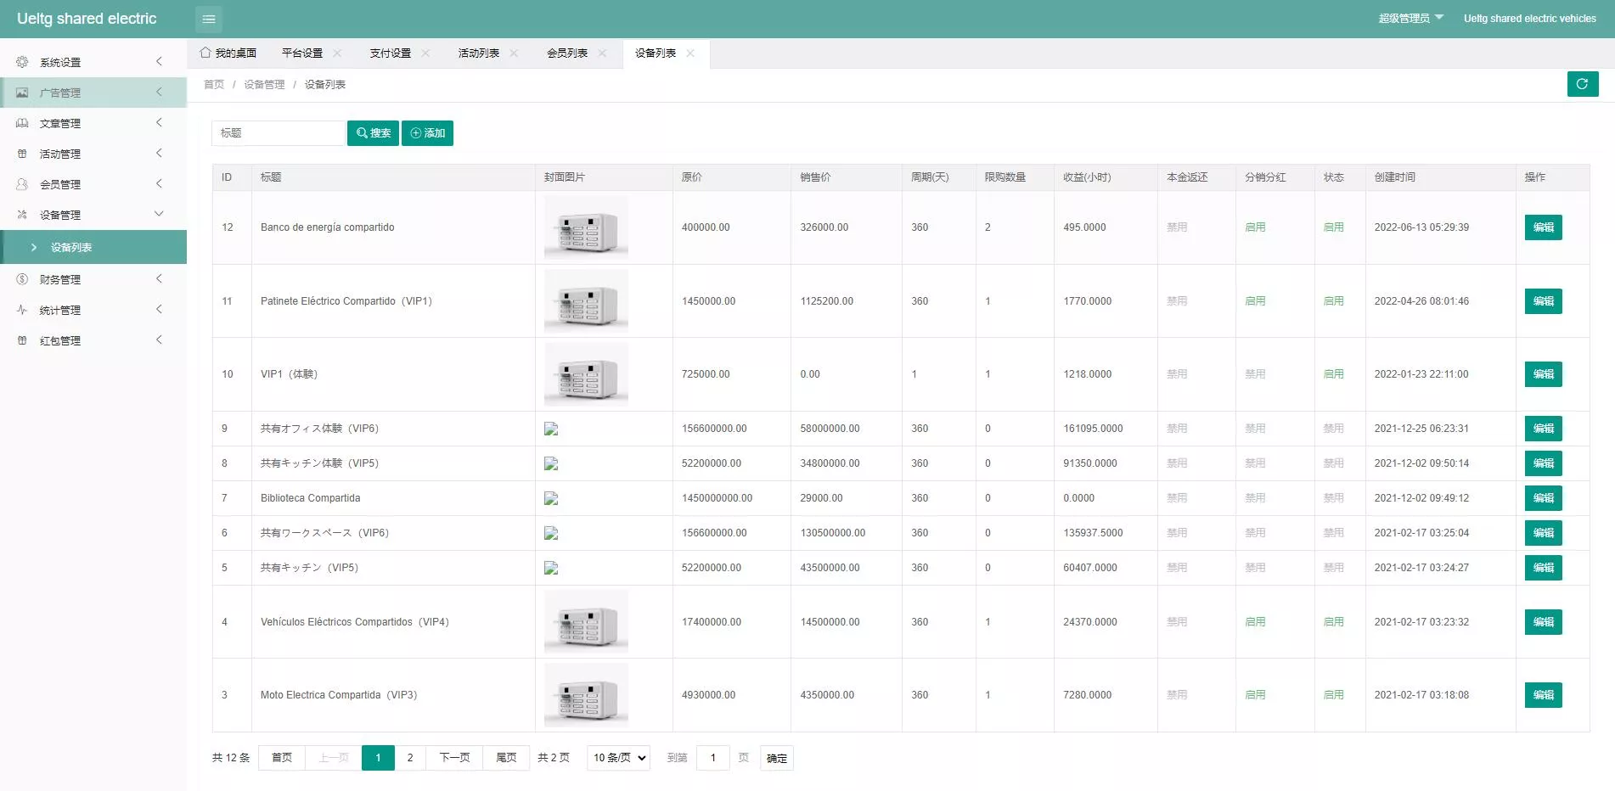Close the 平台设置 tab
The image size is (1615, 791).
coord(337,53)
